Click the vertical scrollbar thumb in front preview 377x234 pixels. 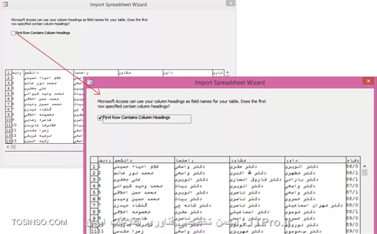[x=365, y=172]
